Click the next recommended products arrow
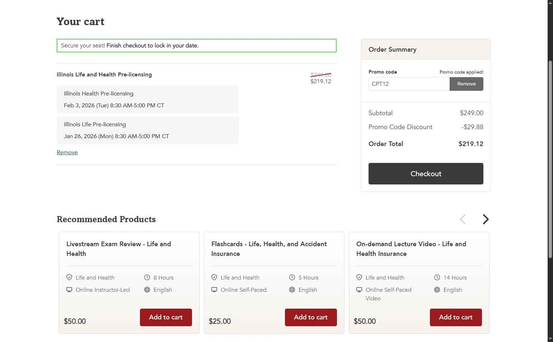This screenshot has height=342, width=553. coord(486,219)
